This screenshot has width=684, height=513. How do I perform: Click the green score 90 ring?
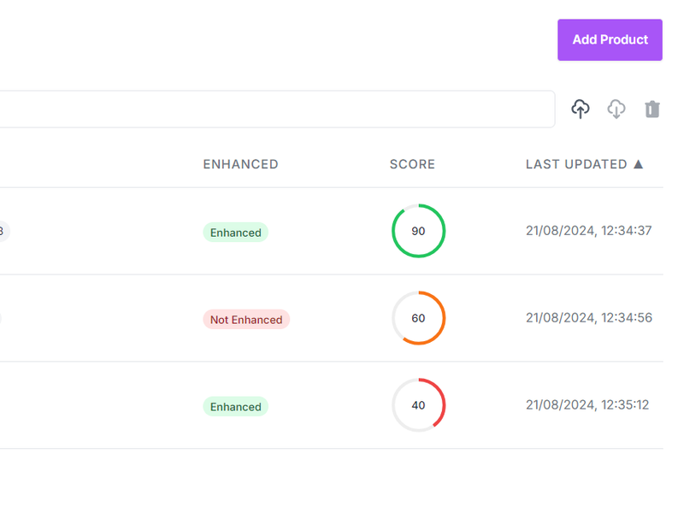418,231
